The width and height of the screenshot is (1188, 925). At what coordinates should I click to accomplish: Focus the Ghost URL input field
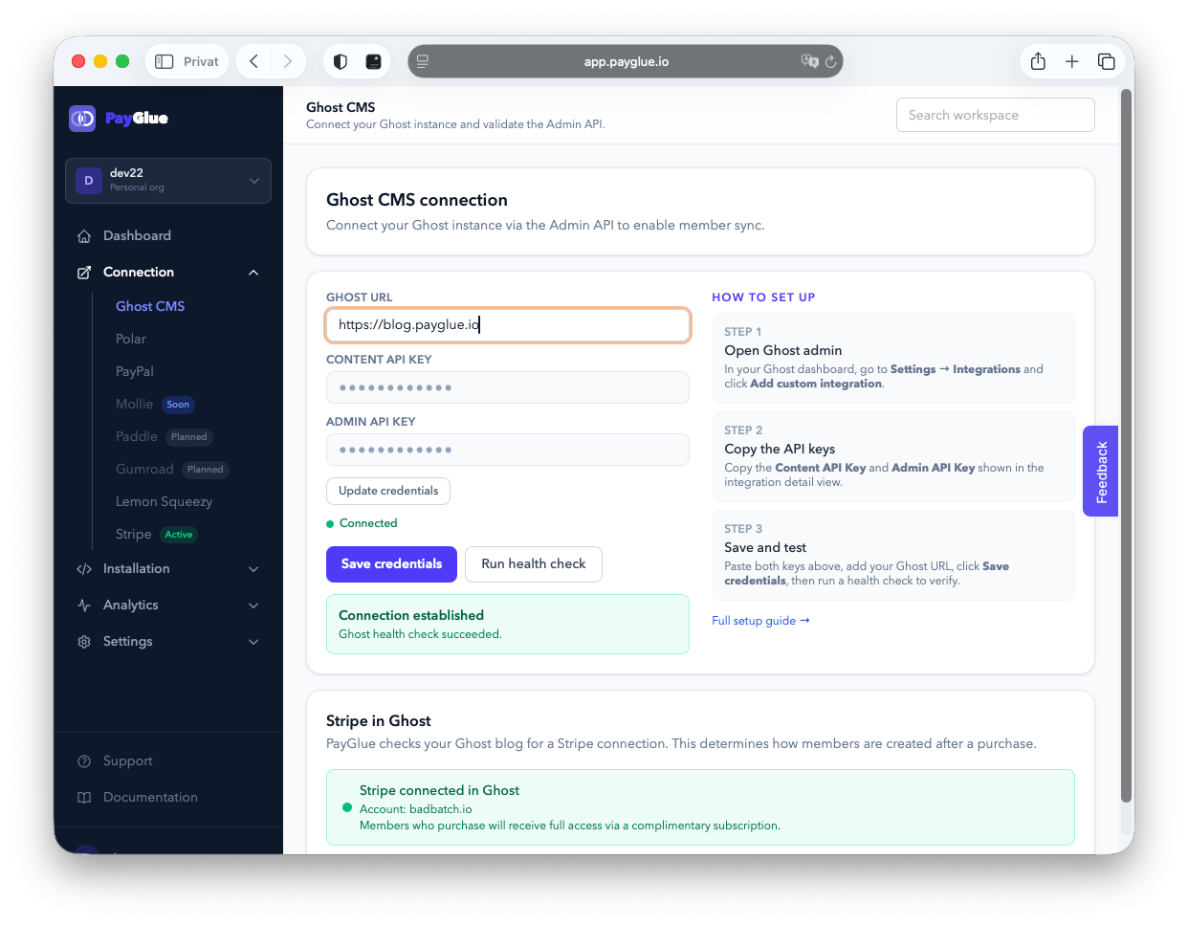click(508, 325)
